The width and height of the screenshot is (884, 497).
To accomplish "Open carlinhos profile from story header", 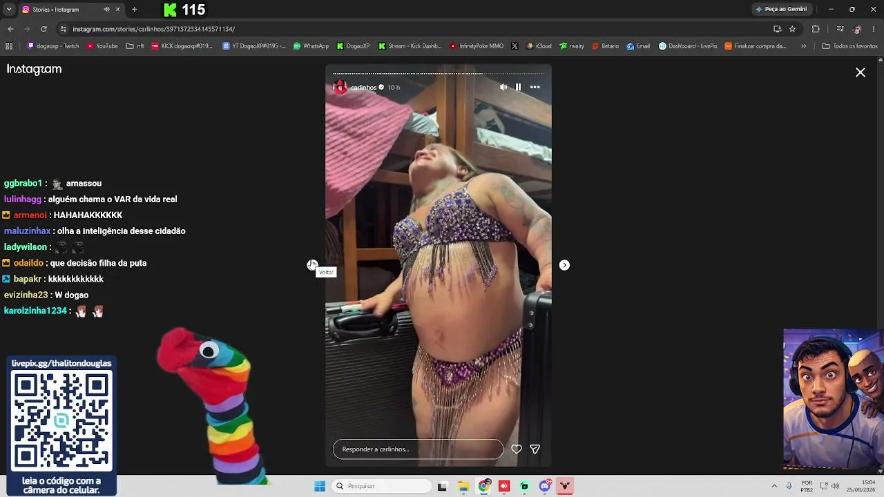I will click(363, 88).
